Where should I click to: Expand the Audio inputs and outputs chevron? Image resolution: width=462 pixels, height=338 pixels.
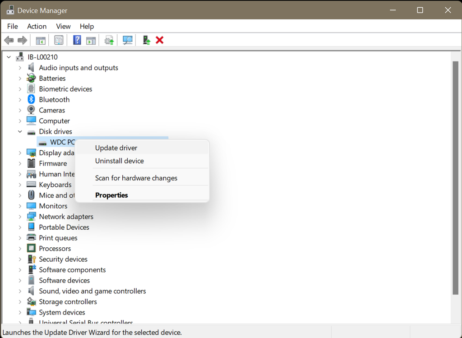[20, 68]
